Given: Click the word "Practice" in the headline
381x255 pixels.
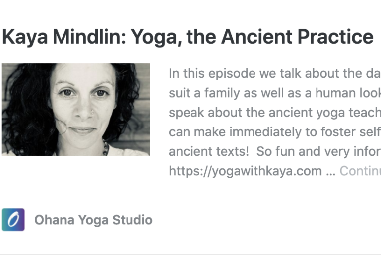Looking at the screenshot, I should coord(335,37).
